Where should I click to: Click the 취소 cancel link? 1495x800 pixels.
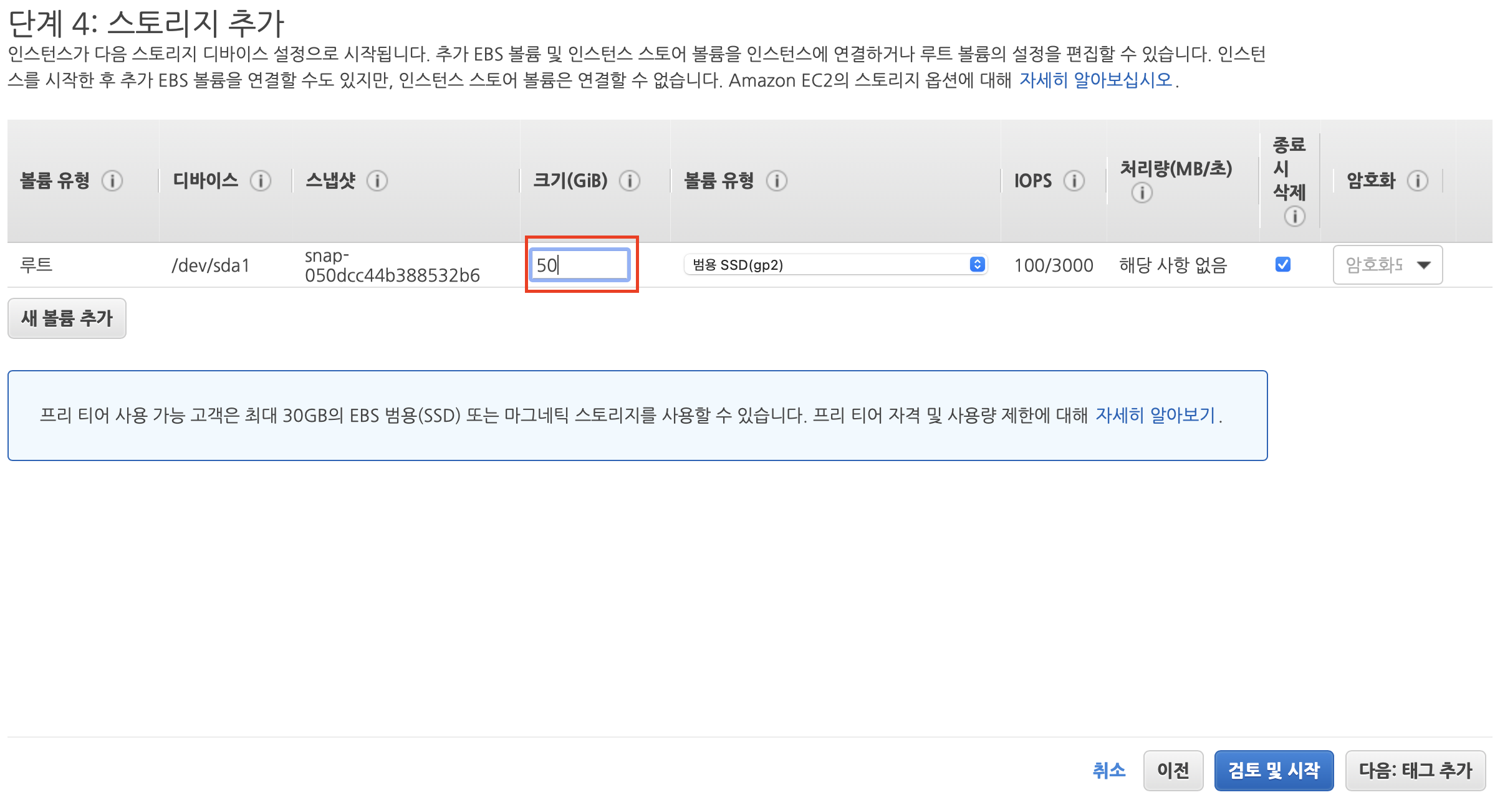tap(1108, 771)
